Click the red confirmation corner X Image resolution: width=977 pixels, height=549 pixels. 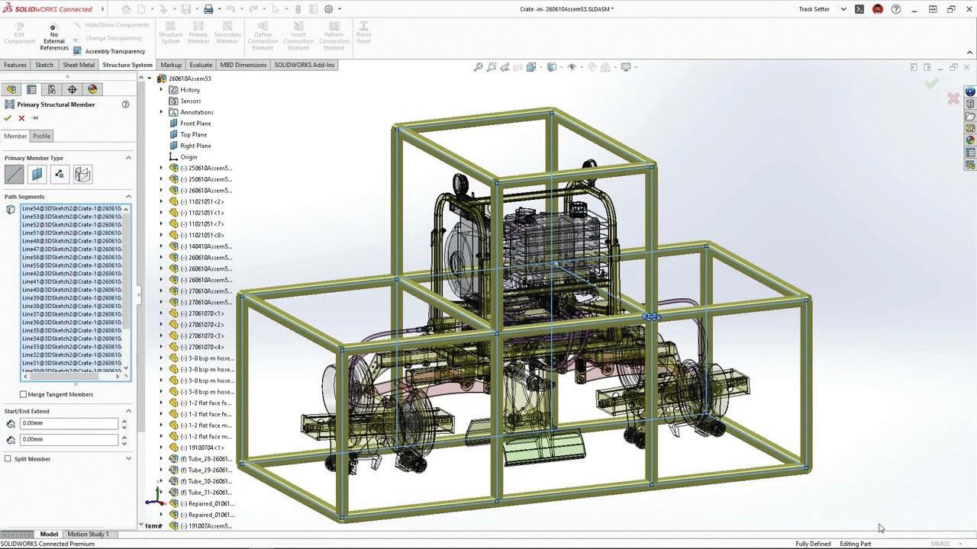point(953,98)
